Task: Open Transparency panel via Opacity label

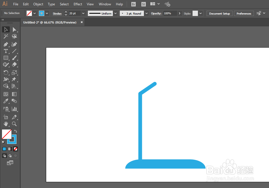Action: [x=156, y=13]
